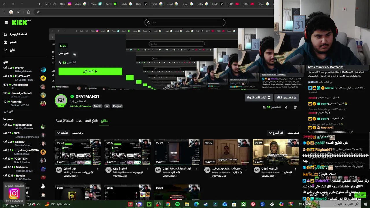The width and height of the screenshot is (370, 208).
Task: Click the Kick search بحث field
Action: (185, 23)
